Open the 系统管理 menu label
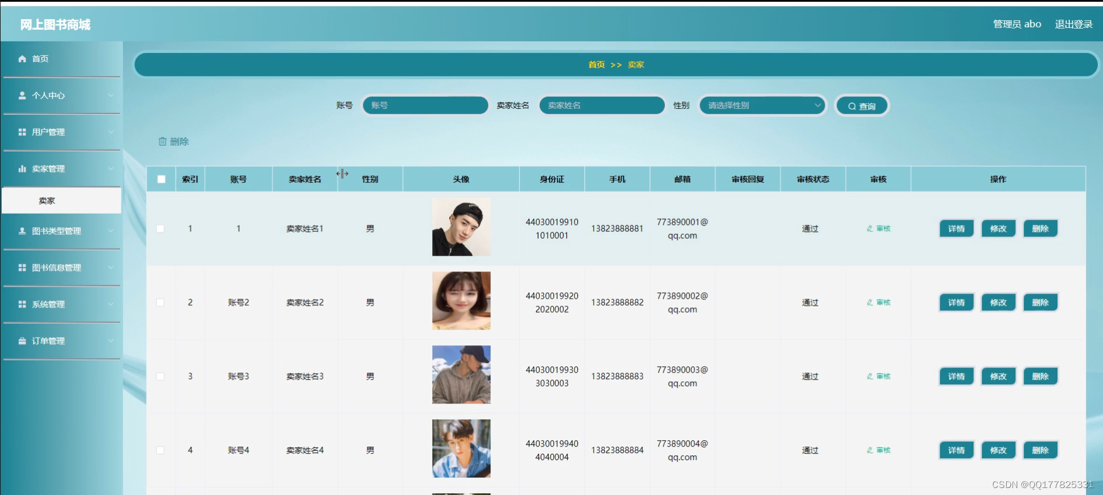This screenshot has height=495, width=1103. 48,305
